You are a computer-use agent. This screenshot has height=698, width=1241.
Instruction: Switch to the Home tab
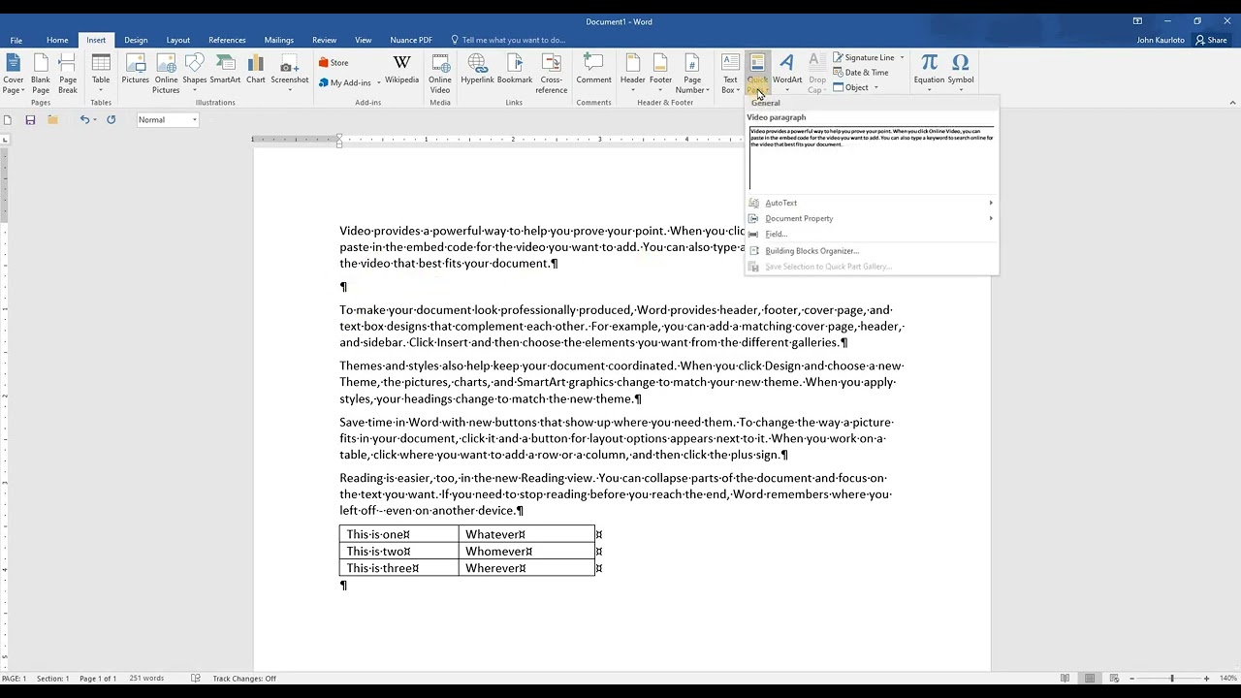coord(57,40)
